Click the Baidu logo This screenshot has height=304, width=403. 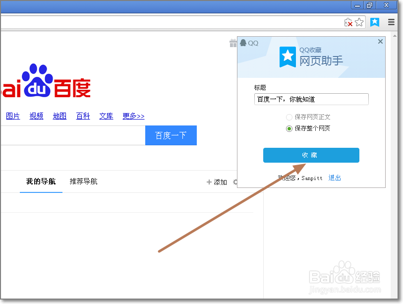tap(46, 81)
